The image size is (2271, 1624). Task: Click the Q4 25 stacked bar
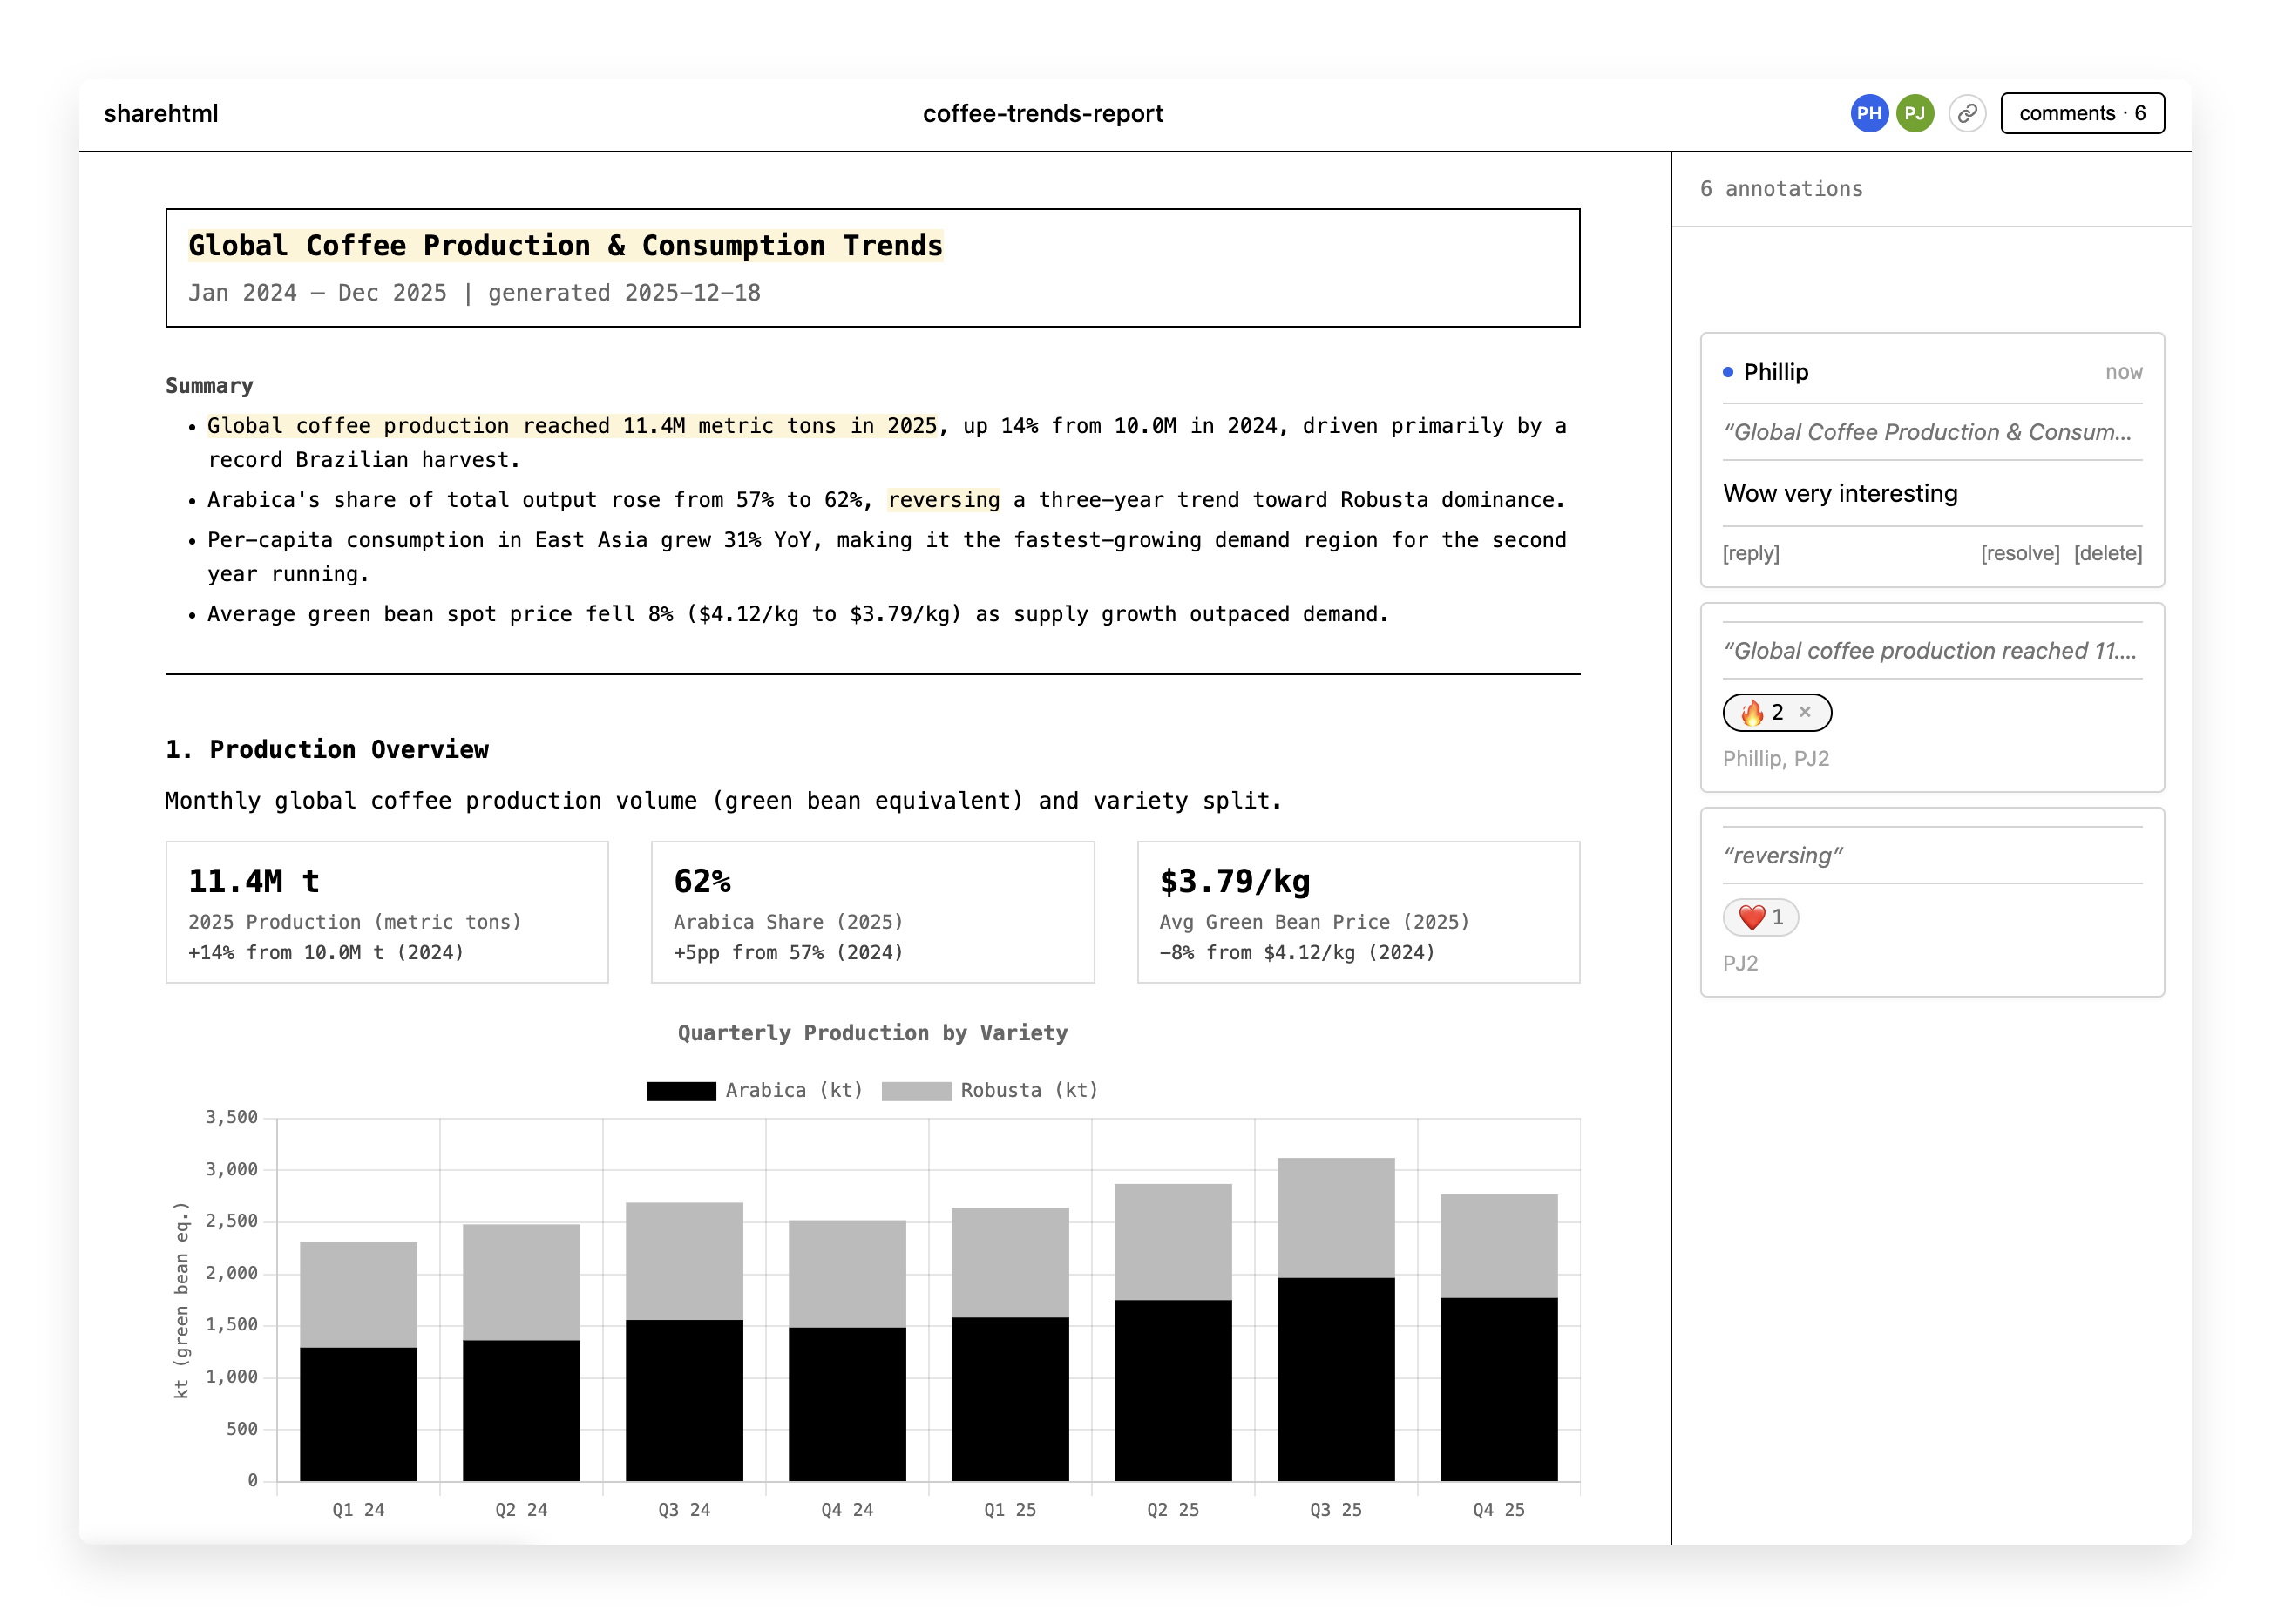(x=1498, y=1337)
